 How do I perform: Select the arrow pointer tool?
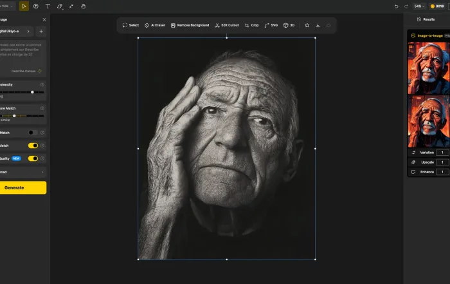coord(24,6)
